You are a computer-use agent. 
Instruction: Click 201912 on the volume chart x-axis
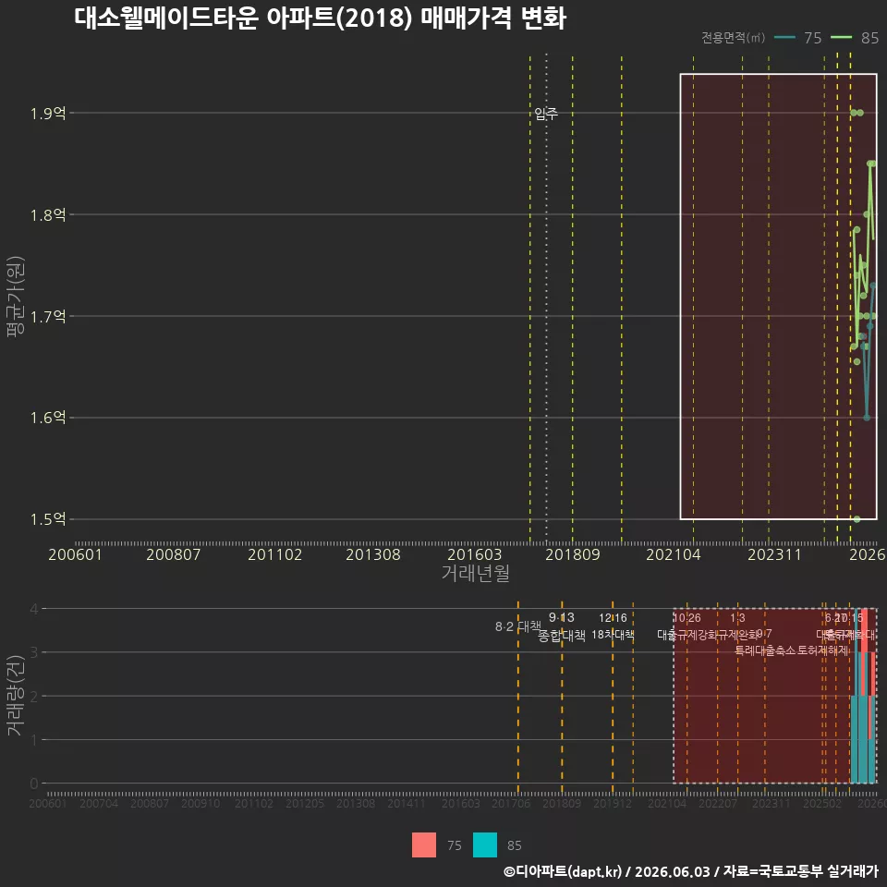click(x=613, y=803)
